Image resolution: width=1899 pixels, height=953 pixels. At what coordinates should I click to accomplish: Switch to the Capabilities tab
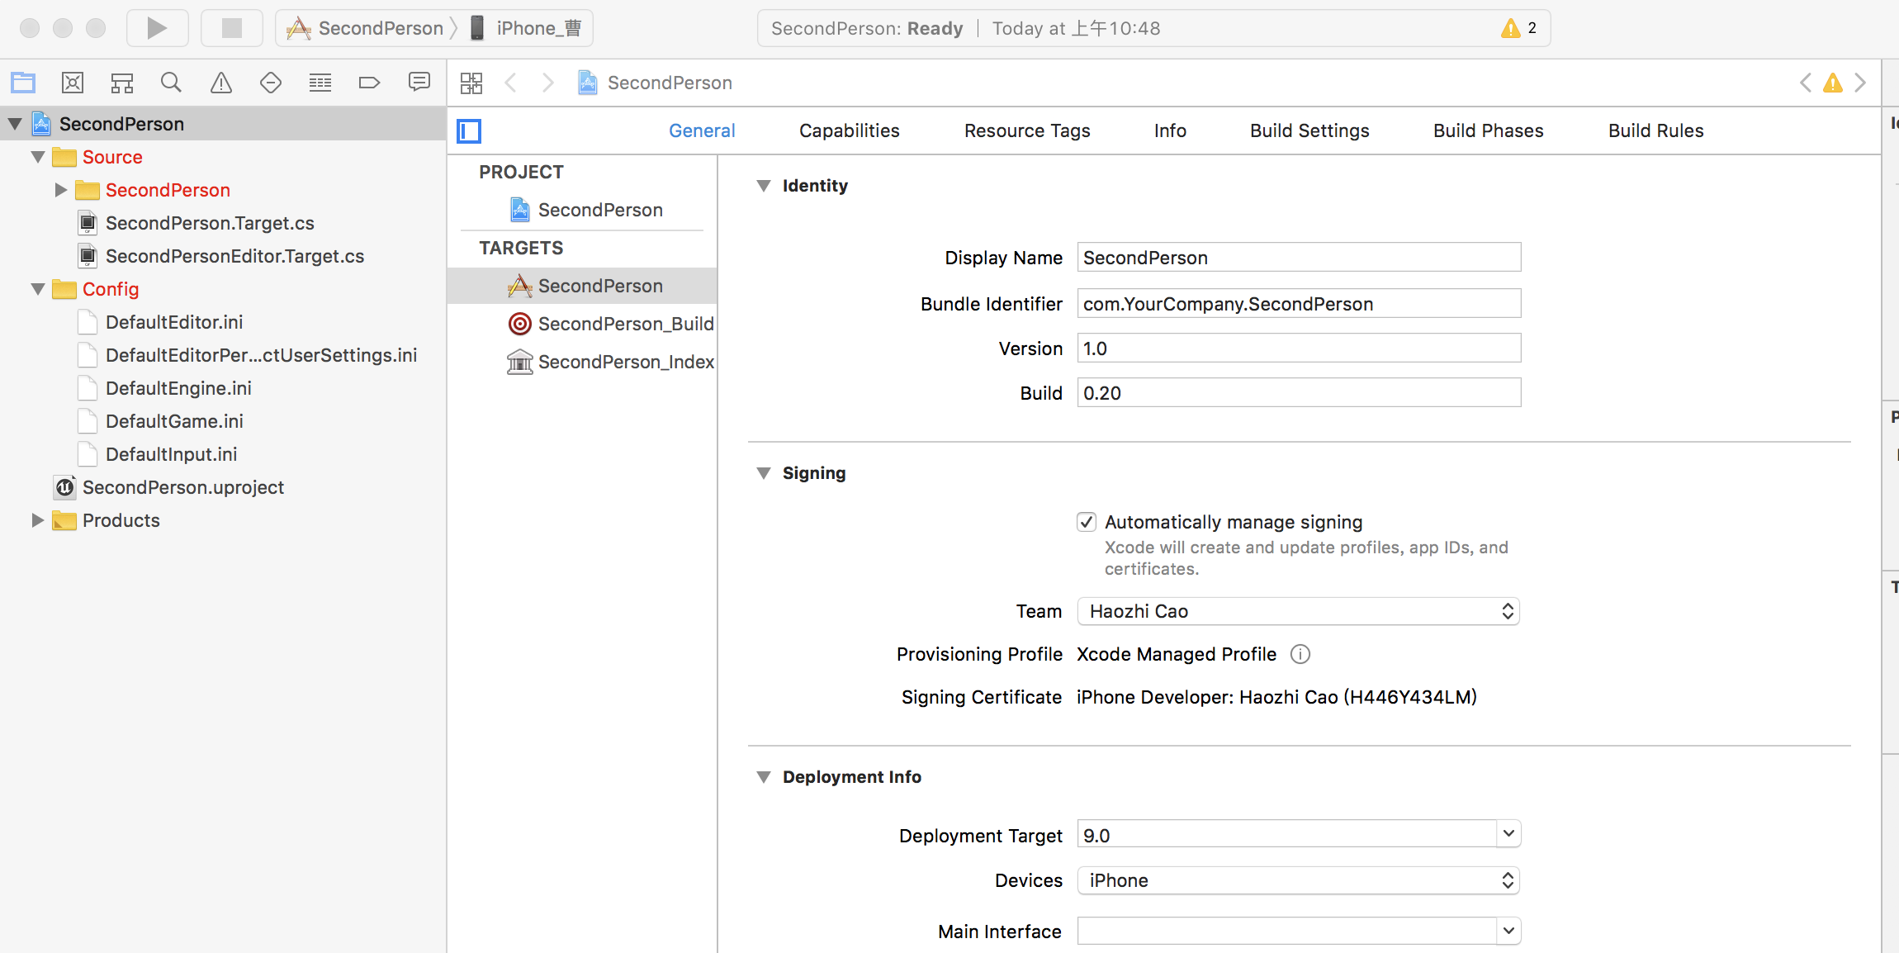point(850,130)
